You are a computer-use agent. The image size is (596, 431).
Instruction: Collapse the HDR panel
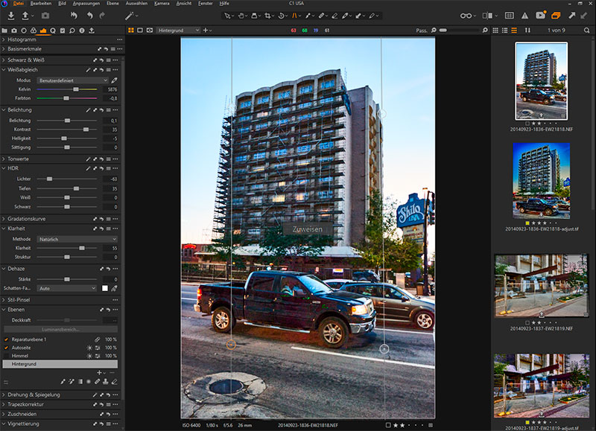[4, 168]
